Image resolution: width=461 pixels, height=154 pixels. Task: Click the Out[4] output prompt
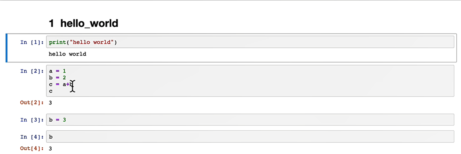pyautogui.click(x=32, y=148)
